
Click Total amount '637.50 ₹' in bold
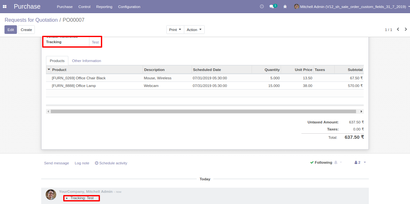[x=354, y=137]
